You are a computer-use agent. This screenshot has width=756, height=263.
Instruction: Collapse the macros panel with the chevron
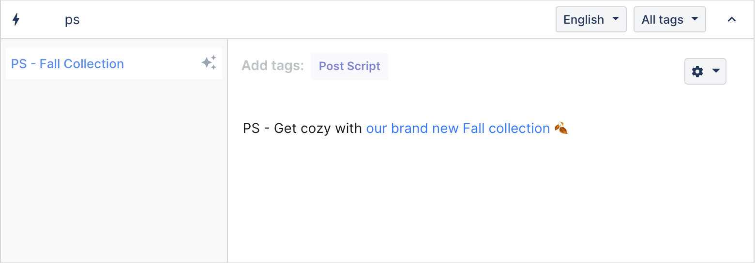pyautogui.click(x=732, y=19)
